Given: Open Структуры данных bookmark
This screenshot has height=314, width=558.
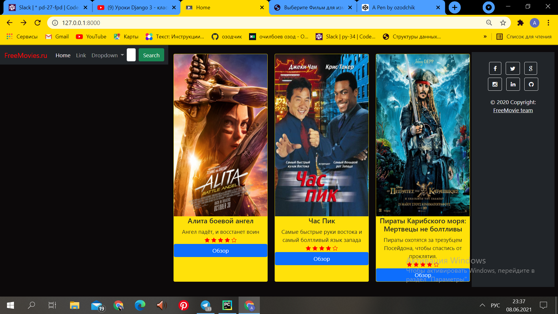Looking at the screenshot, I should click(412, 37).
